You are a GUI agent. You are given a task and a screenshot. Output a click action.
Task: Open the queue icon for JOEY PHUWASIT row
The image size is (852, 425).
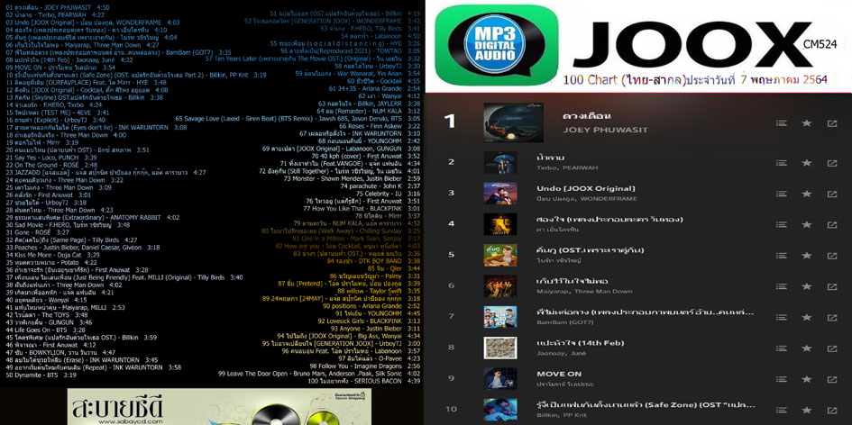click(782, 123)
